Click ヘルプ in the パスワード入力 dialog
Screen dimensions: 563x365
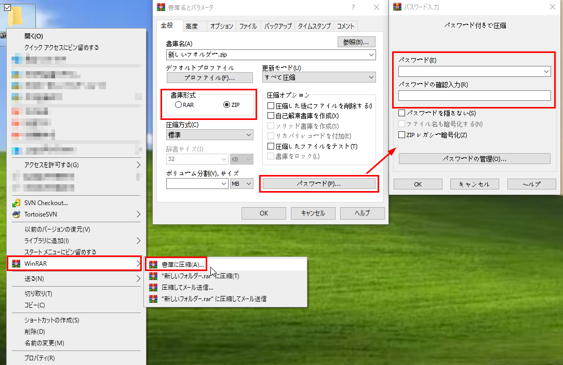click(531, 184)
